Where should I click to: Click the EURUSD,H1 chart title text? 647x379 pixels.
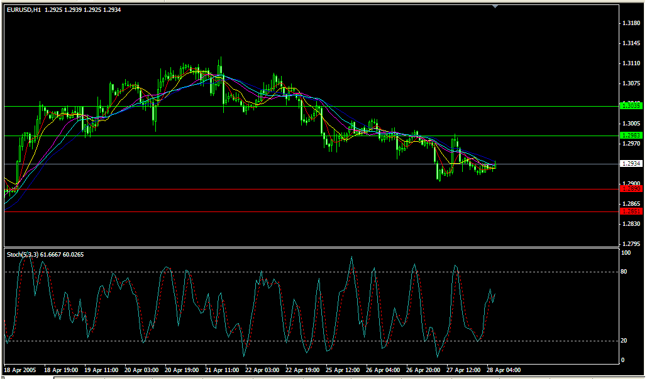(x=24, y=10)
